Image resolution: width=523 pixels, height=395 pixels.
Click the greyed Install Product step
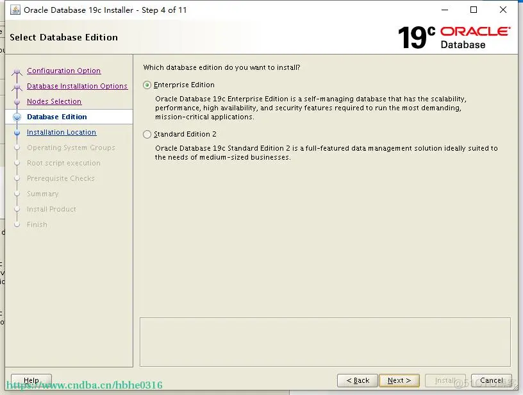point(51,209)
